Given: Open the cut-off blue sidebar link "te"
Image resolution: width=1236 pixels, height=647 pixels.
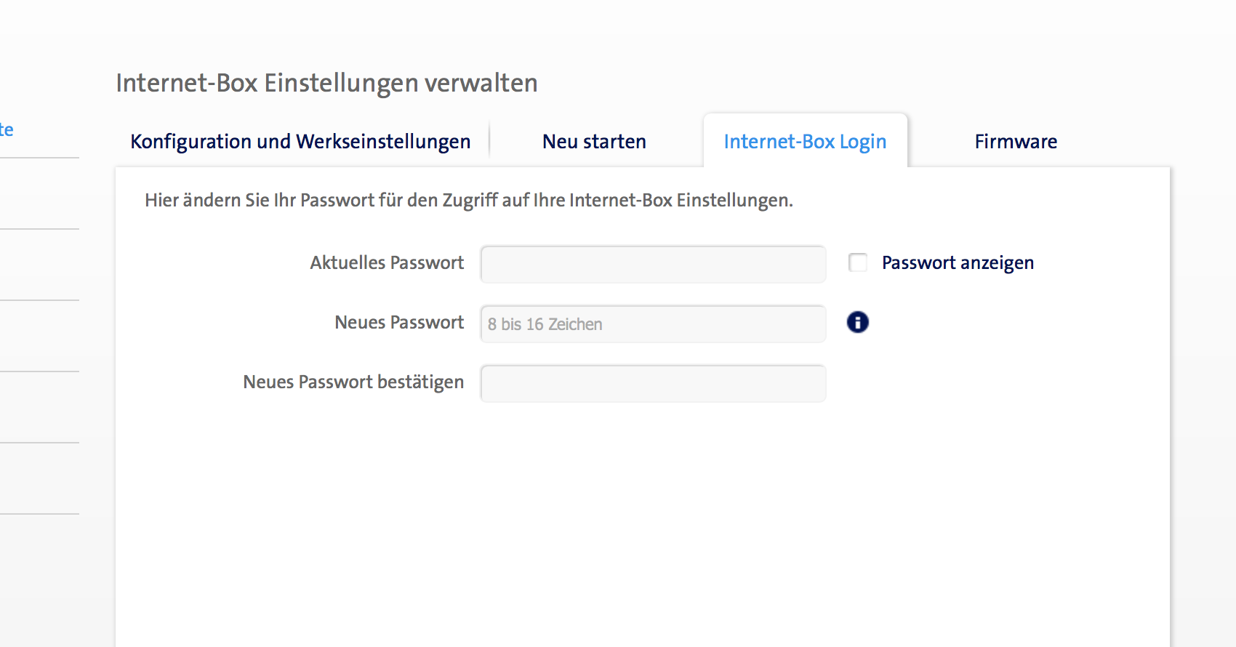Looking at the screenshot, I should pyautogui.click(x=7, y=130).
